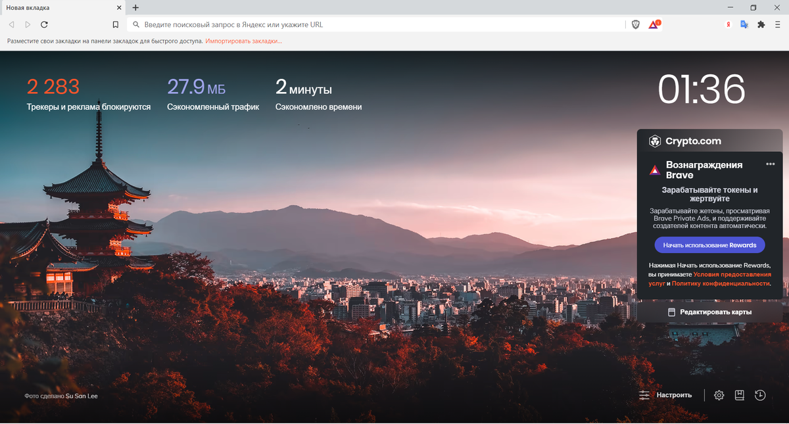Image resolution: width=789 pixels, height=424 pixels.
Task: Click photographer name Su San Lee
Action: point(82,396)
